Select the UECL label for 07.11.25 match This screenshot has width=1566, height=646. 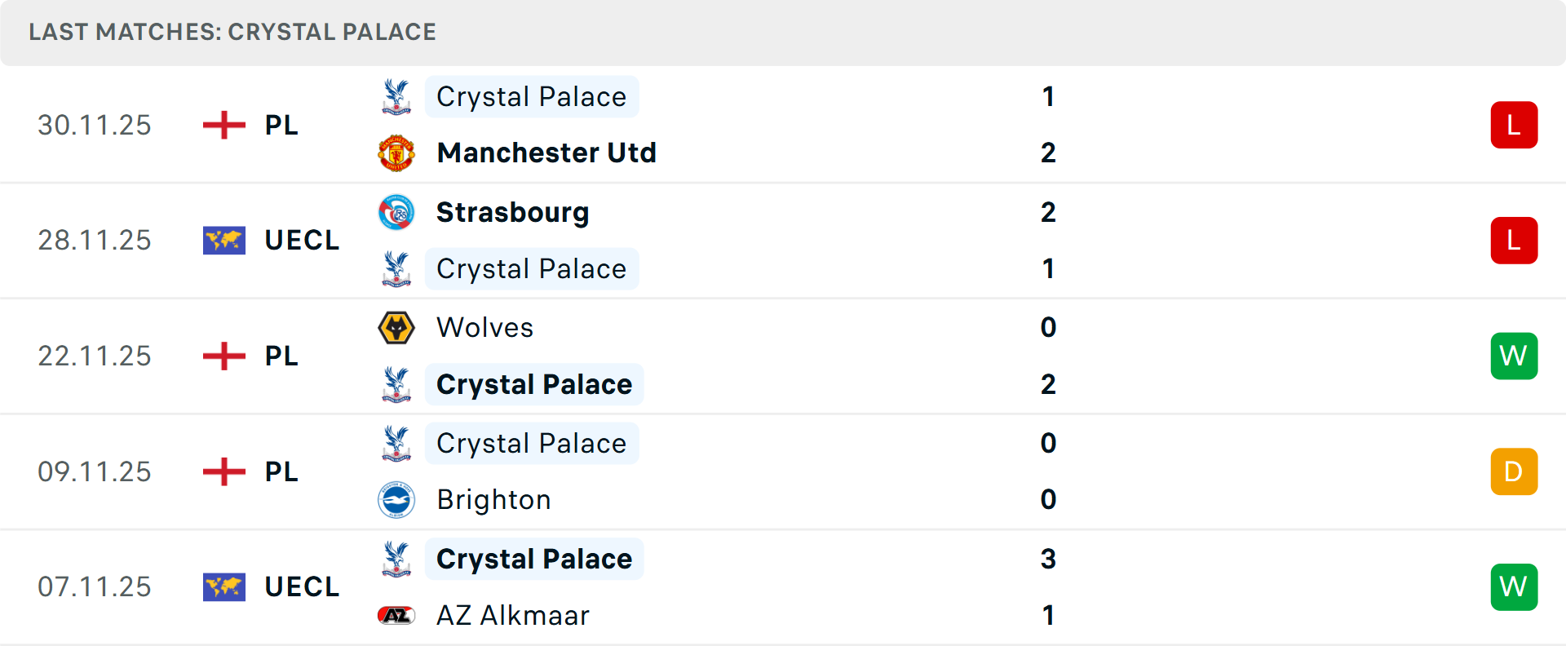pos(302,586)
